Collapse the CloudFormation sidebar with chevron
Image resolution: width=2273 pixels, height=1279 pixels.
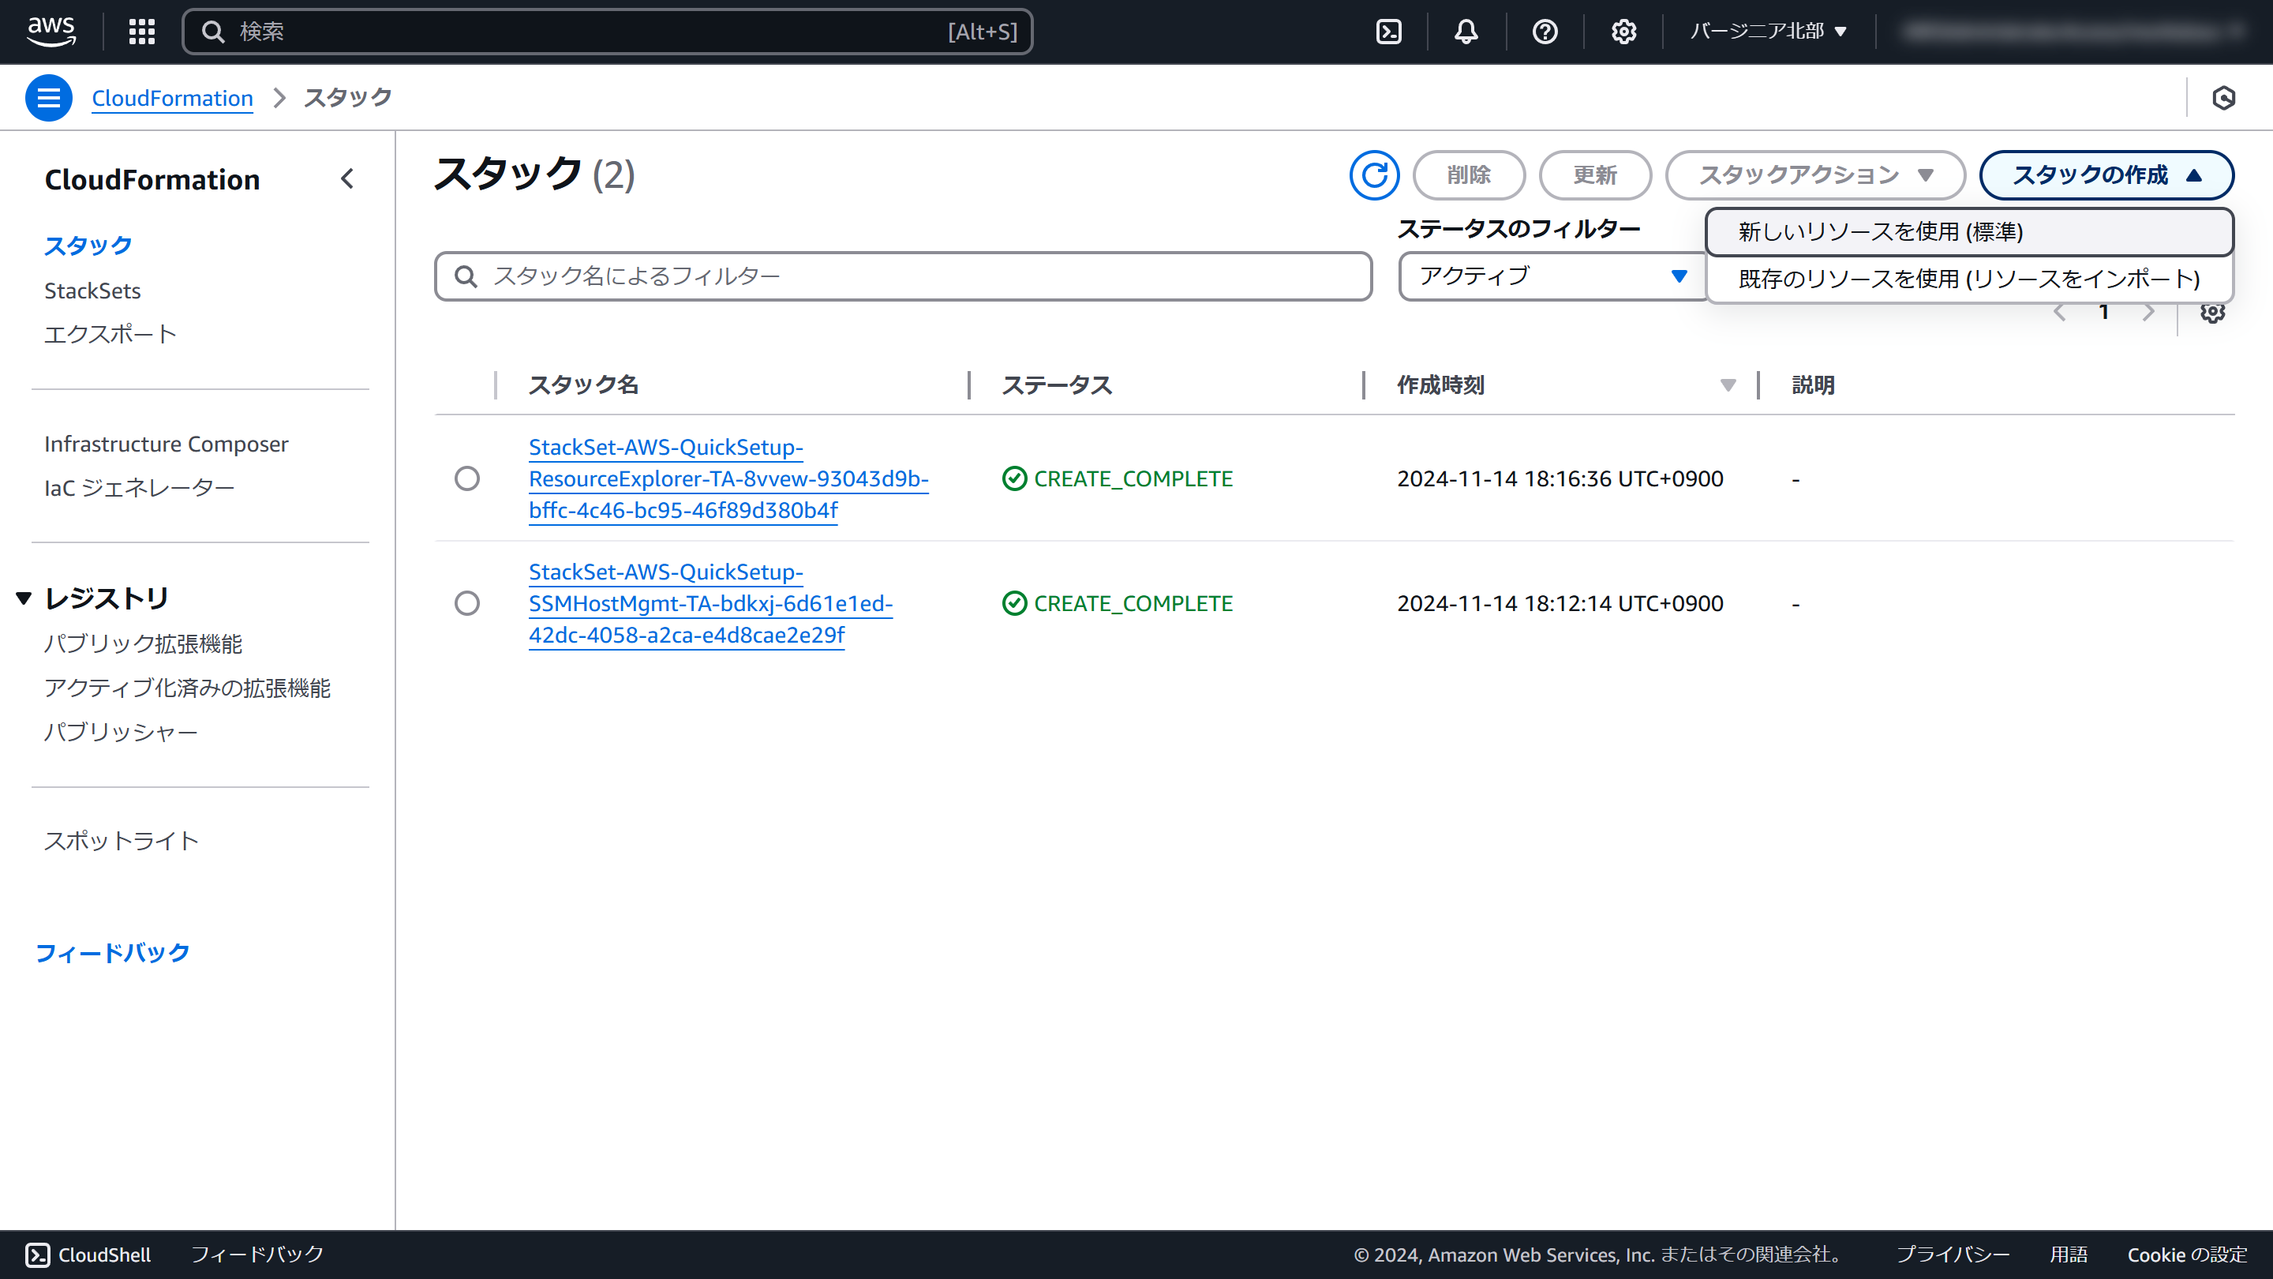pos(347,179)
